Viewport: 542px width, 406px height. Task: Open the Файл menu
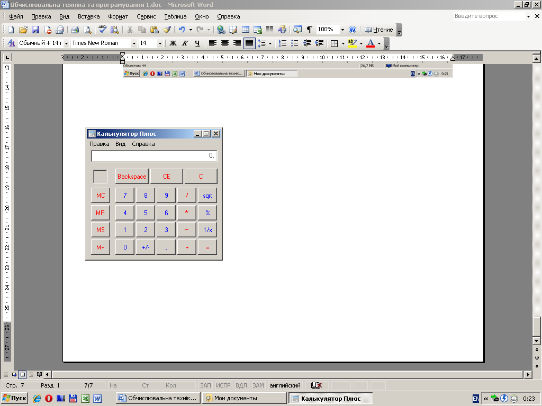pyautogui.click(x=16, y=16)
